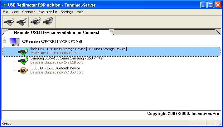This screenshot has height=127, width=223.
Task: Open the Help menu
Action: [80, 12]
